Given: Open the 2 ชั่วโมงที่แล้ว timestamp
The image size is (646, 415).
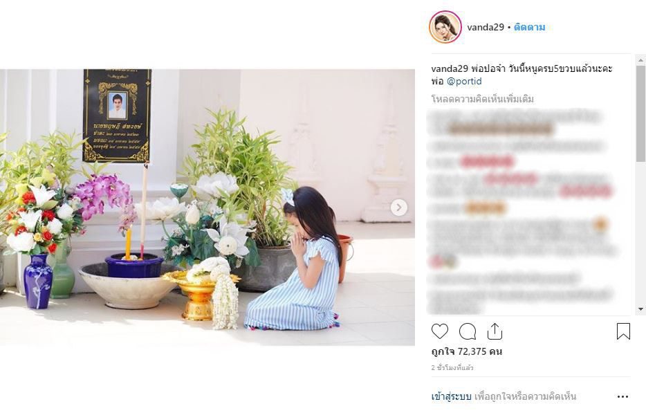Looking at the screenshot, I should [452, 367].
